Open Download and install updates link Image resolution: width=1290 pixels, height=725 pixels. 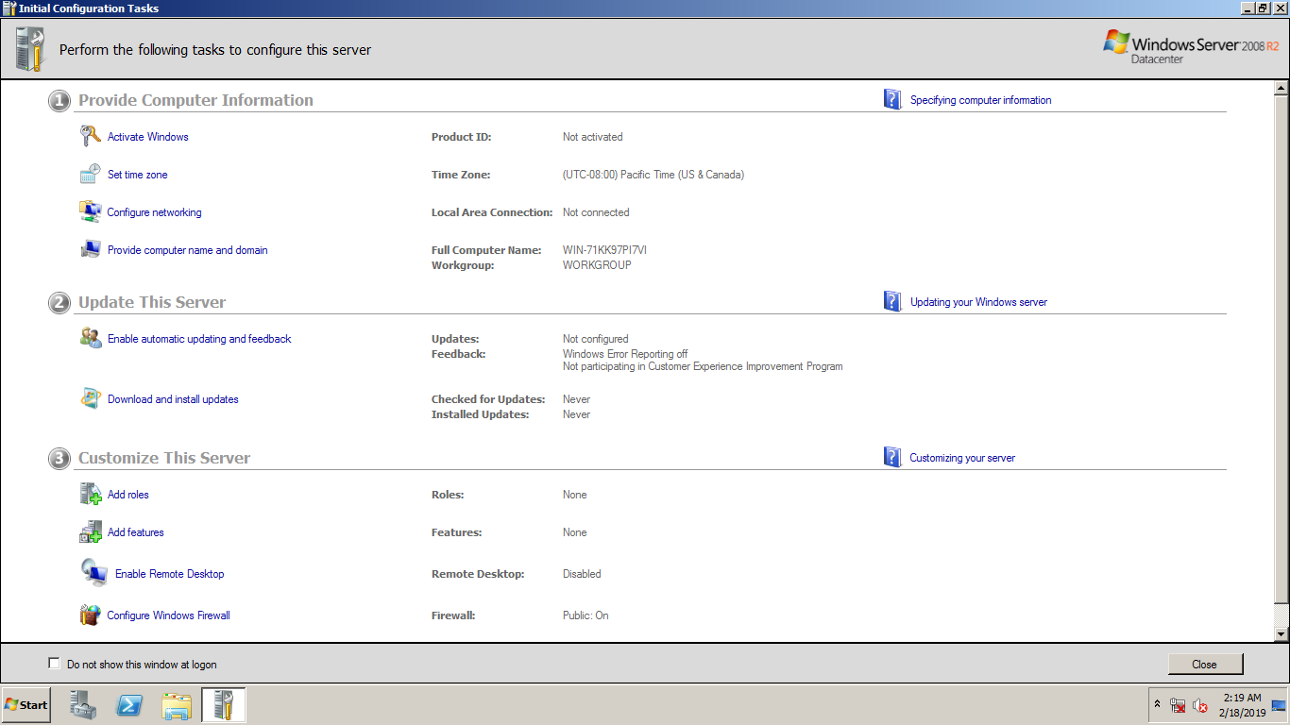(x=173, y=399)
